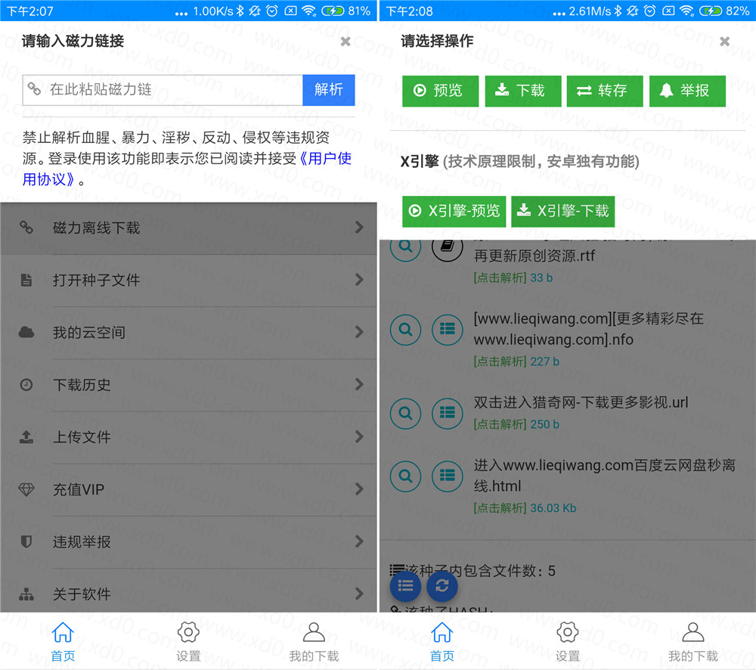Expand the chevron on 关于软件 row
Image resolution: width=756 pixels, height=670 pixels.
point(359,594)
